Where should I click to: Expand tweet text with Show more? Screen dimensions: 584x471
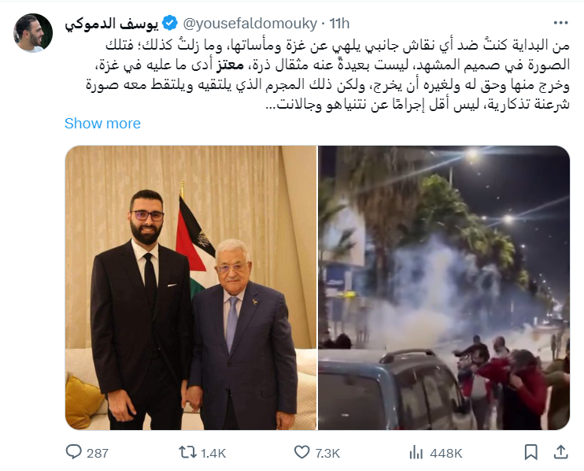(102, 124)
